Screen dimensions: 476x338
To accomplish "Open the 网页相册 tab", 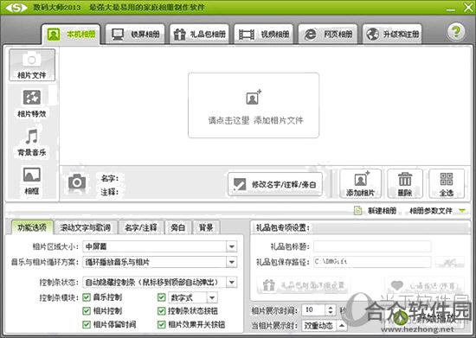I will (x=328, y=35).
